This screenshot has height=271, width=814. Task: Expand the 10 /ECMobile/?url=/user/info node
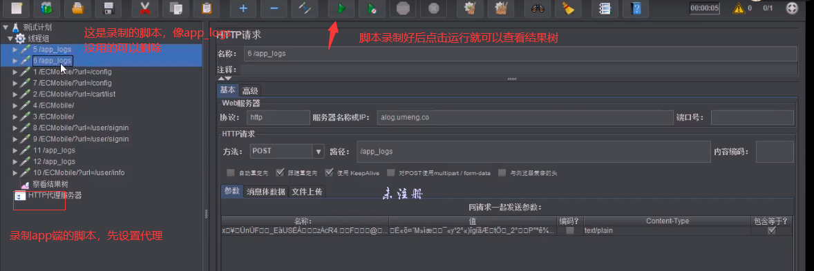pos(15,172)
